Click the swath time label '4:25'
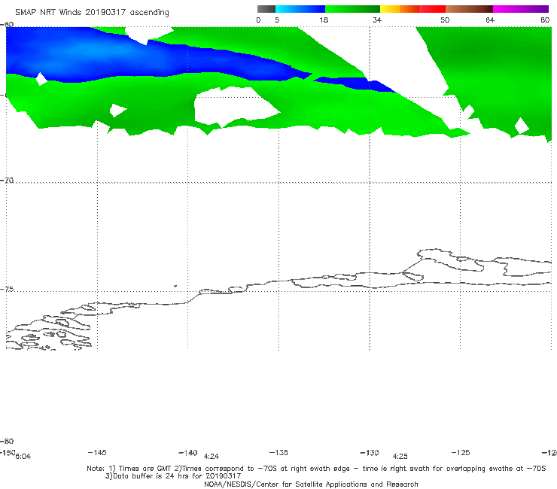The height and width of the screenshot is (489, 557). click(x=400, y=457)
